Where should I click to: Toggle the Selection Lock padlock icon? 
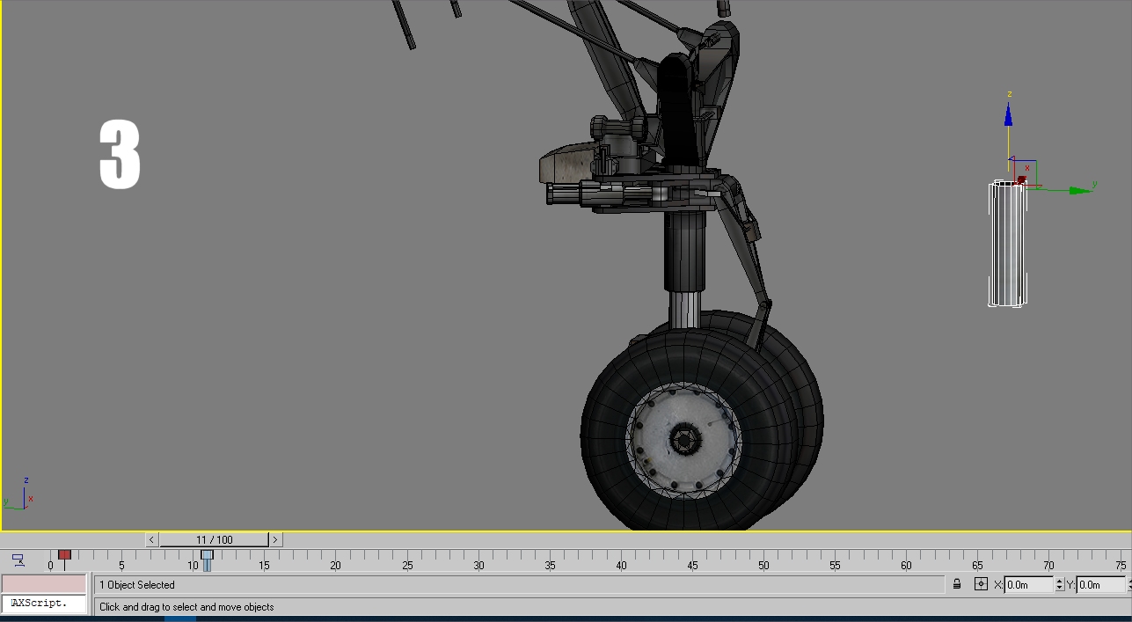tap(957, 584)
